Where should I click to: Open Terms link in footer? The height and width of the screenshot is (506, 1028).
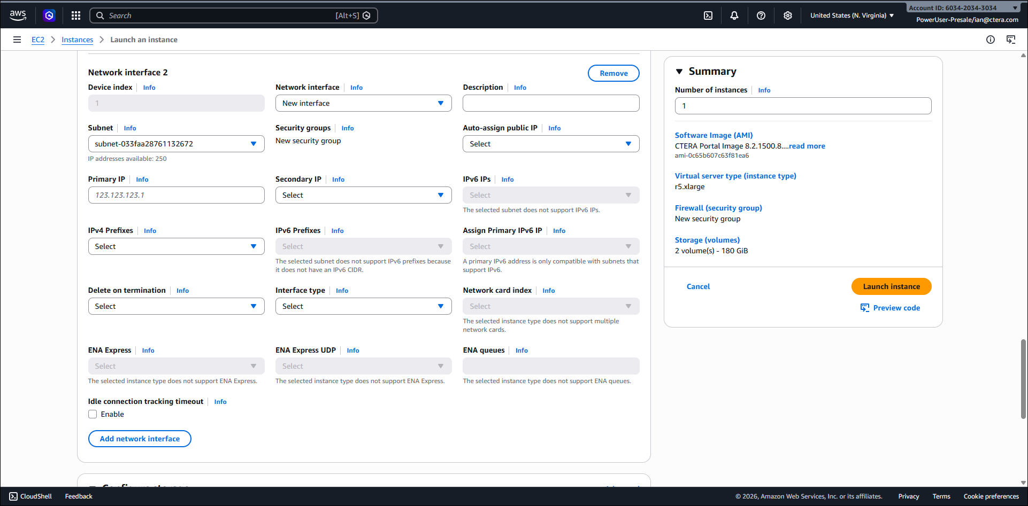click(941, 496)
